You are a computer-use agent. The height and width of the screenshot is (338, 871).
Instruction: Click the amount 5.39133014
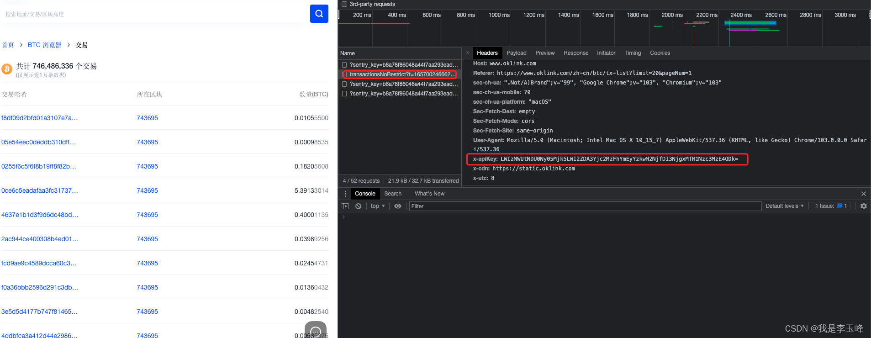[x=311, y=190]
